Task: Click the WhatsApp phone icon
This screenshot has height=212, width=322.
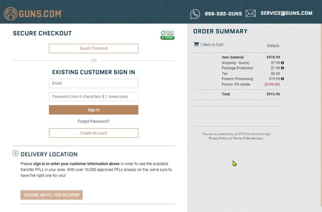Action: (195, 14)
